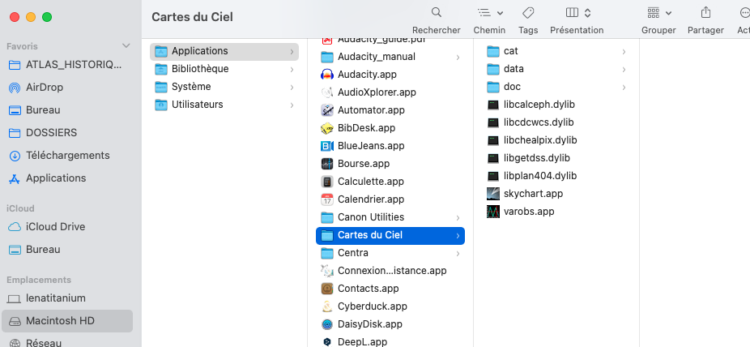
Task: Open AirDrop in the sidebar
Action: pos(44,88)
